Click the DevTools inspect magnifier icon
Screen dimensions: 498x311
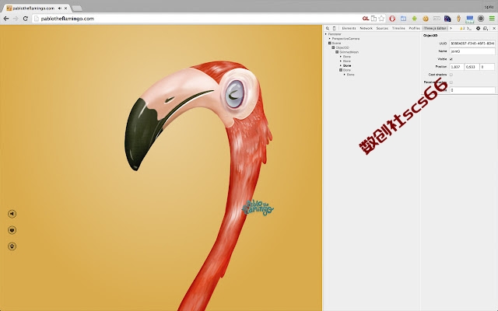[x=328, y=28]
